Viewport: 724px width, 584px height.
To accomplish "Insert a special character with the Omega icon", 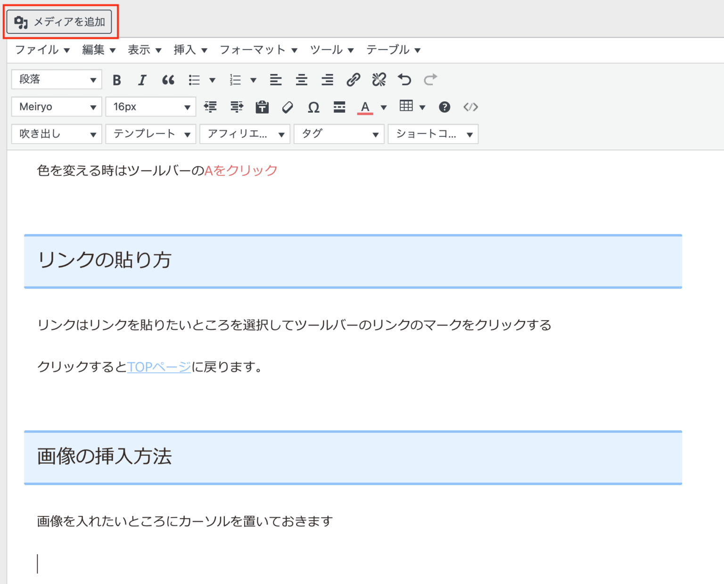I will (x=313, y=107).
